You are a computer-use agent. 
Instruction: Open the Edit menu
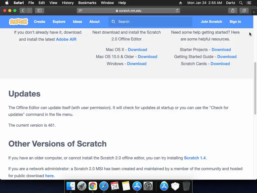pyautogui.click(x=42, y=3)
